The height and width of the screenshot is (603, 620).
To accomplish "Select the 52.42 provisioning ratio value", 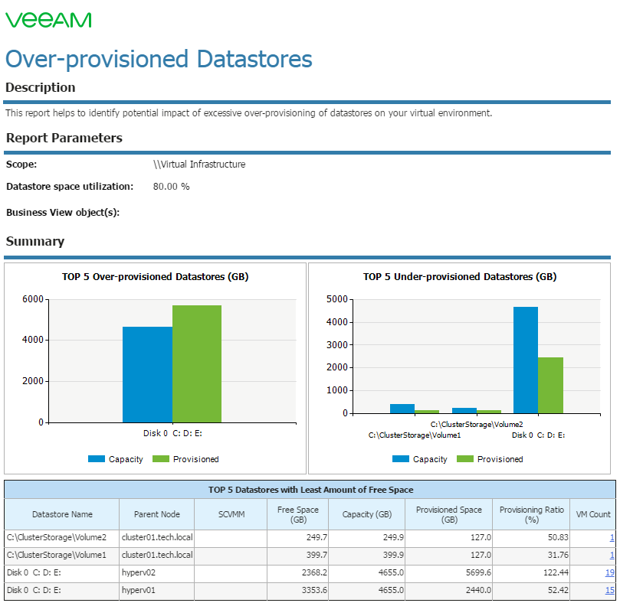I will [x=559, y=590].
